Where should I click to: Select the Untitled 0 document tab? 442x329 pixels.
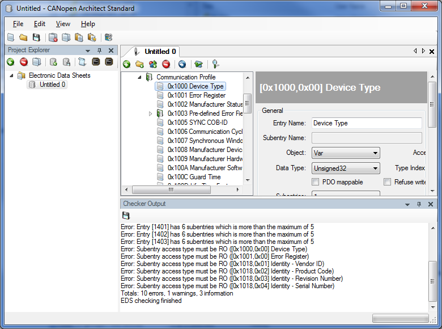coord(160,52)
